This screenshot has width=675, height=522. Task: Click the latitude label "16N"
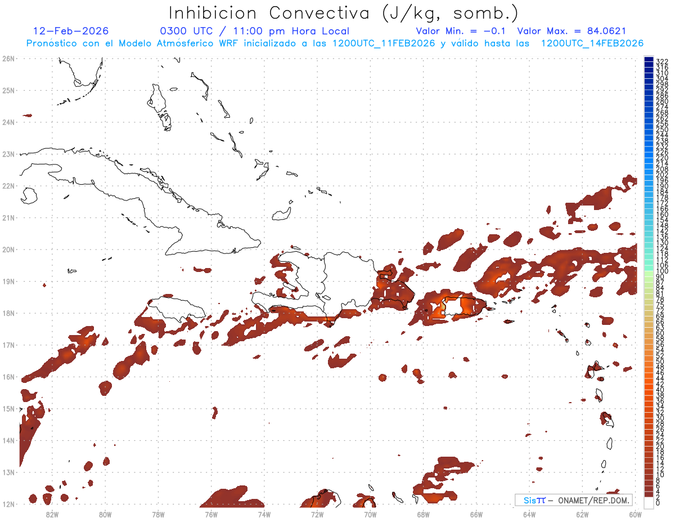click(8, 377)
